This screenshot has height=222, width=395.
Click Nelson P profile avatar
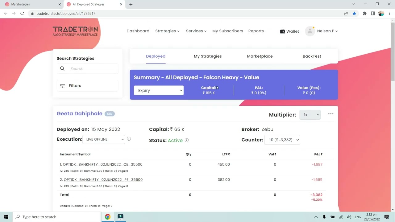click(310, 31)
